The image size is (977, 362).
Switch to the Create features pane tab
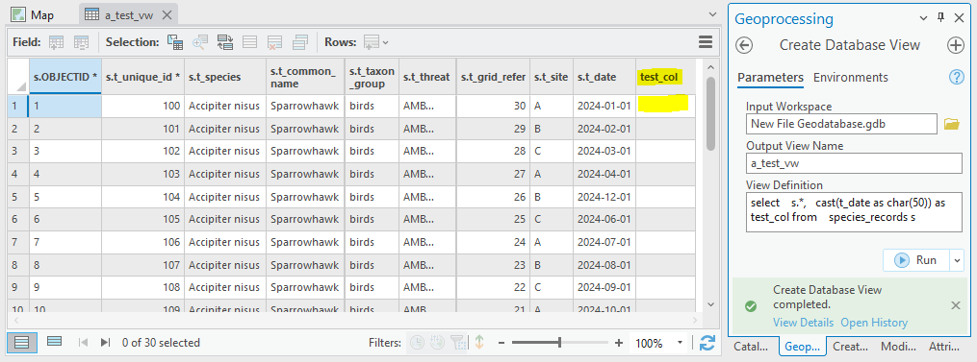click(x=850, y=347)
